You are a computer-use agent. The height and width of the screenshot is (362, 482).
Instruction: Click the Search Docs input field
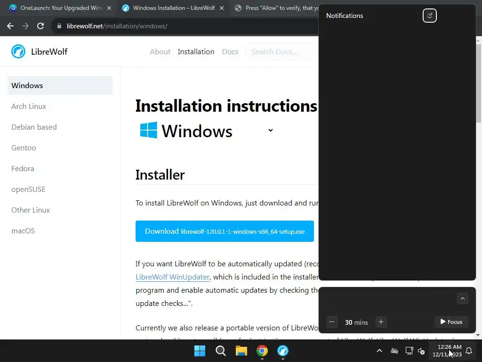(x=283, y=52)
